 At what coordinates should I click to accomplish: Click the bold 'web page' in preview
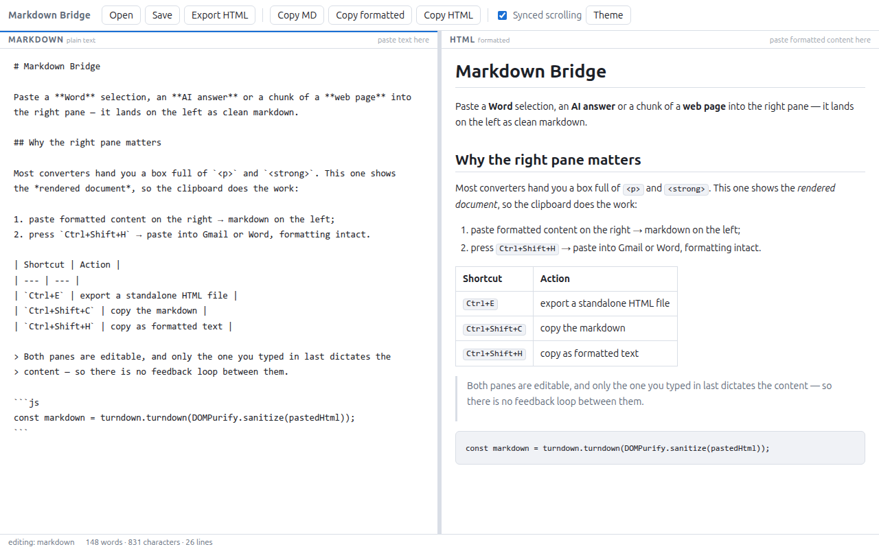click(x=704, y=107)
